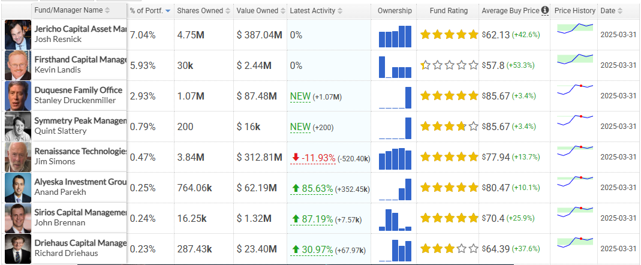Open Symmetry Peak Management fund link

point(80,121)
